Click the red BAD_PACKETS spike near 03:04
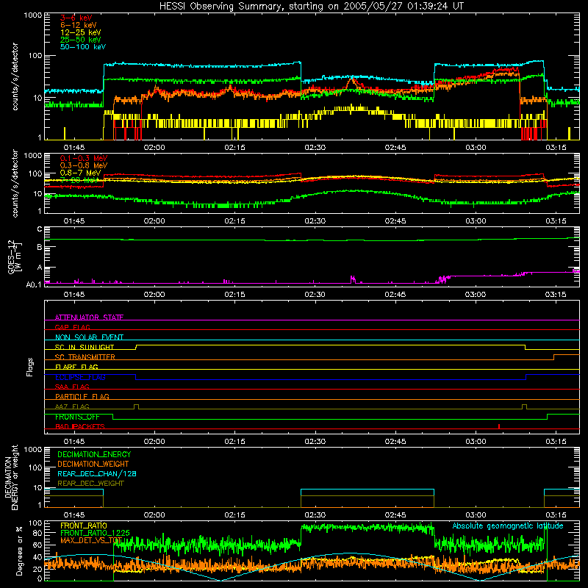 (499, 426)
